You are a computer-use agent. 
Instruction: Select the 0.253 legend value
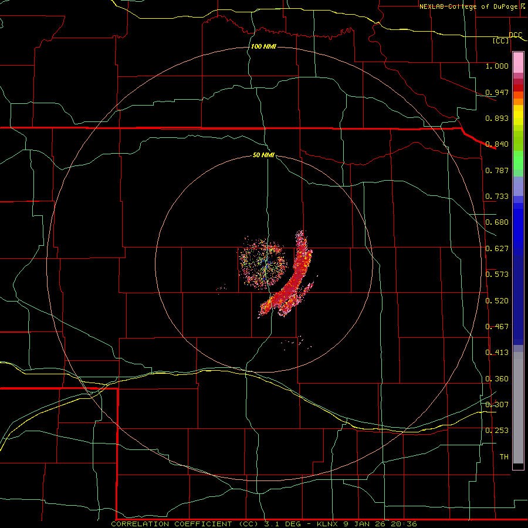497,431
